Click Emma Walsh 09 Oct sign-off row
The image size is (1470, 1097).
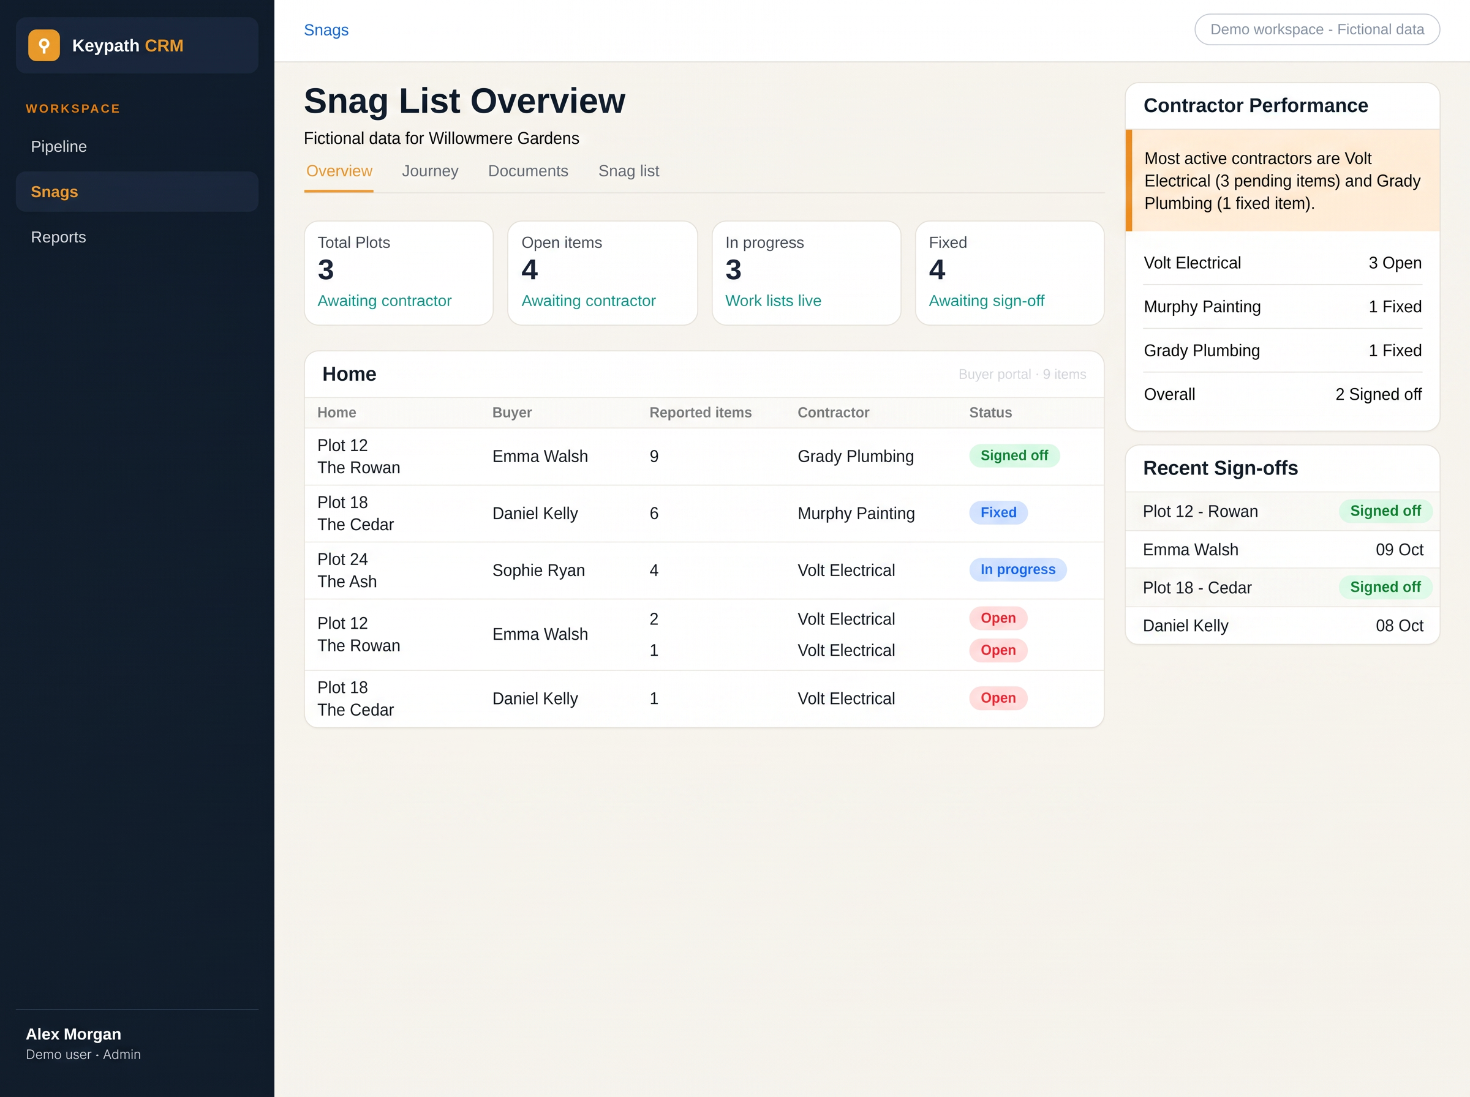(1283, 550)
